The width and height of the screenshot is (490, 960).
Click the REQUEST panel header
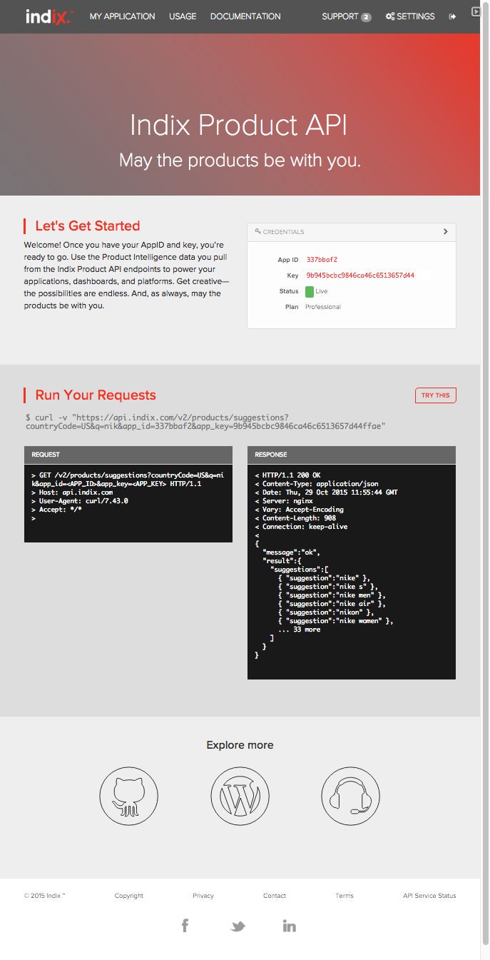(x=128, y=455)
